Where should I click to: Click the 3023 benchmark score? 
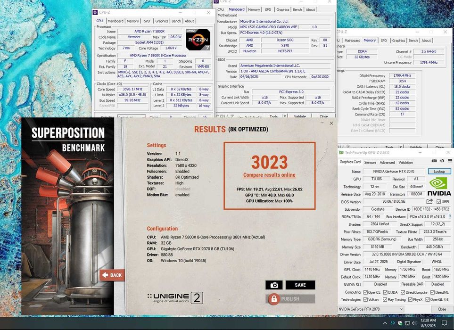(269, 162)
